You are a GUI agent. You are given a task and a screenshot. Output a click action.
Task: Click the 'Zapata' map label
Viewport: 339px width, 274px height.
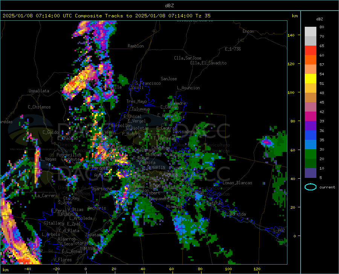[x=92, y=235]
